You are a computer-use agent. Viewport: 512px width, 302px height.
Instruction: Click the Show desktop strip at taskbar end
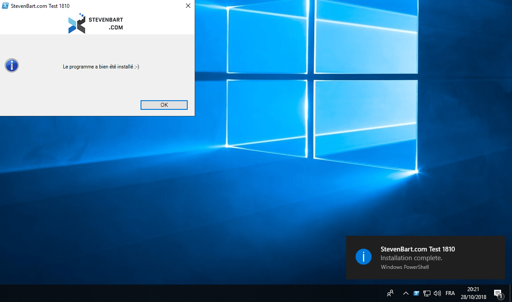coord(511,293)
